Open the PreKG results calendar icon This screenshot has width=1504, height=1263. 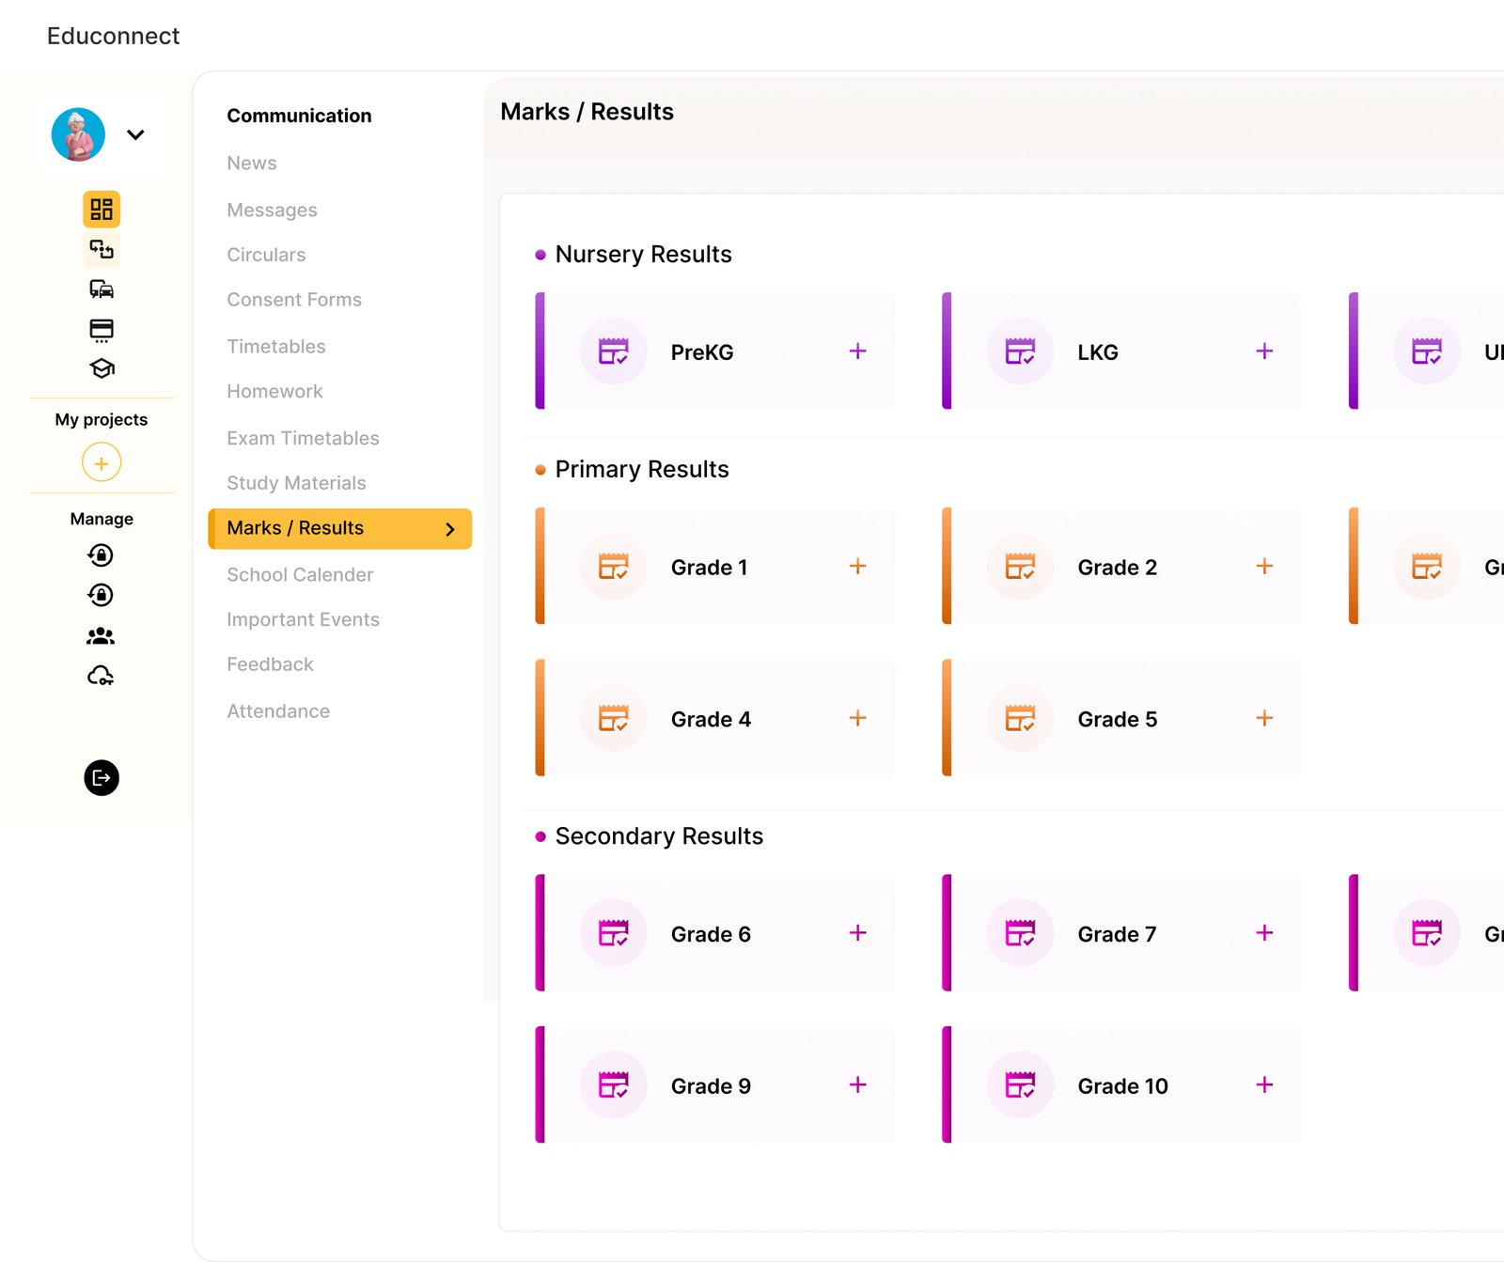coord(613,351)
